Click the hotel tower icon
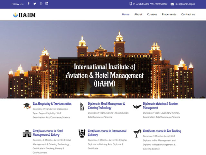The image size is (206, 155). pyautogui.click(x=82, y=106)
